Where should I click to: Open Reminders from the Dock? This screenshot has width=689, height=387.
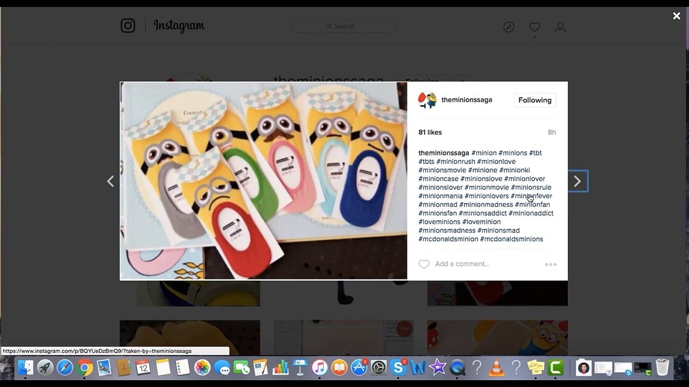(182, 368)
